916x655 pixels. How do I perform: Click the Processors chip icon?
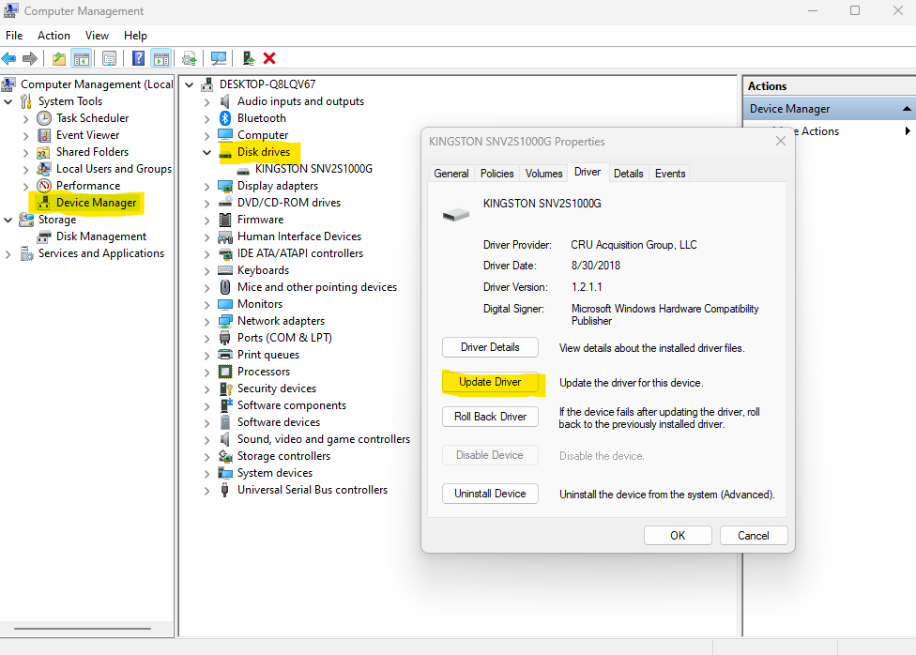click(225, 372)
